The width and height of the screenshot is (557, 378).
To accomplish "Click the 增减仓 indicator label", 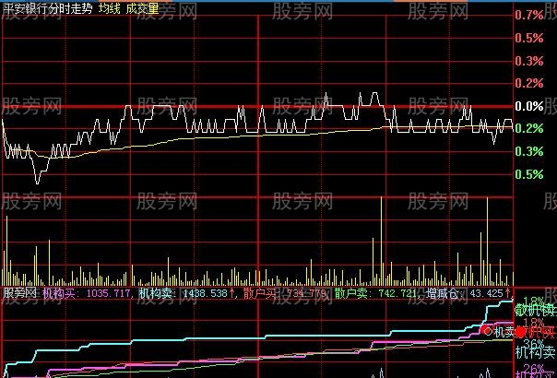I will coord(444,293).
